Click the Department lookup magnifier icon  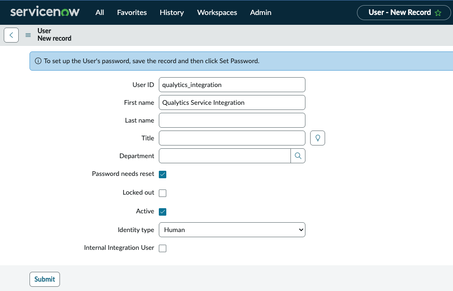pos(298,155)
